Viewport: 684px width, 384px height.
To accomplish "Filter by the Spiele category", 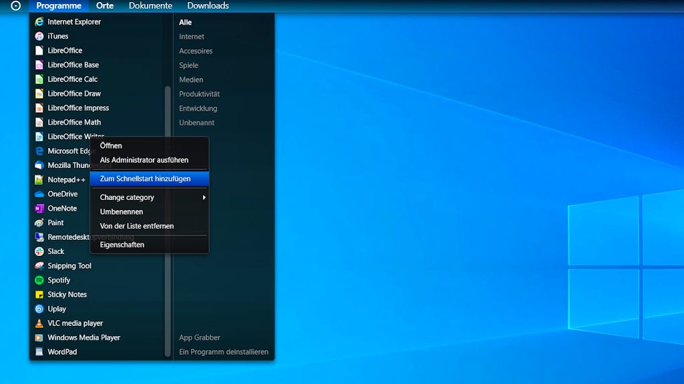I will pos(188,65).
